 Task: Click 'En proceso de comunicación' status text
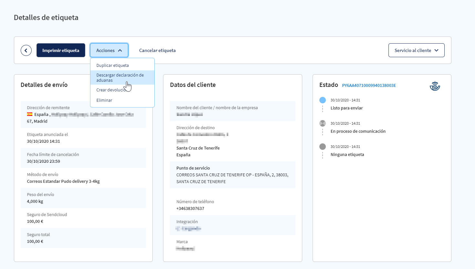358,131
